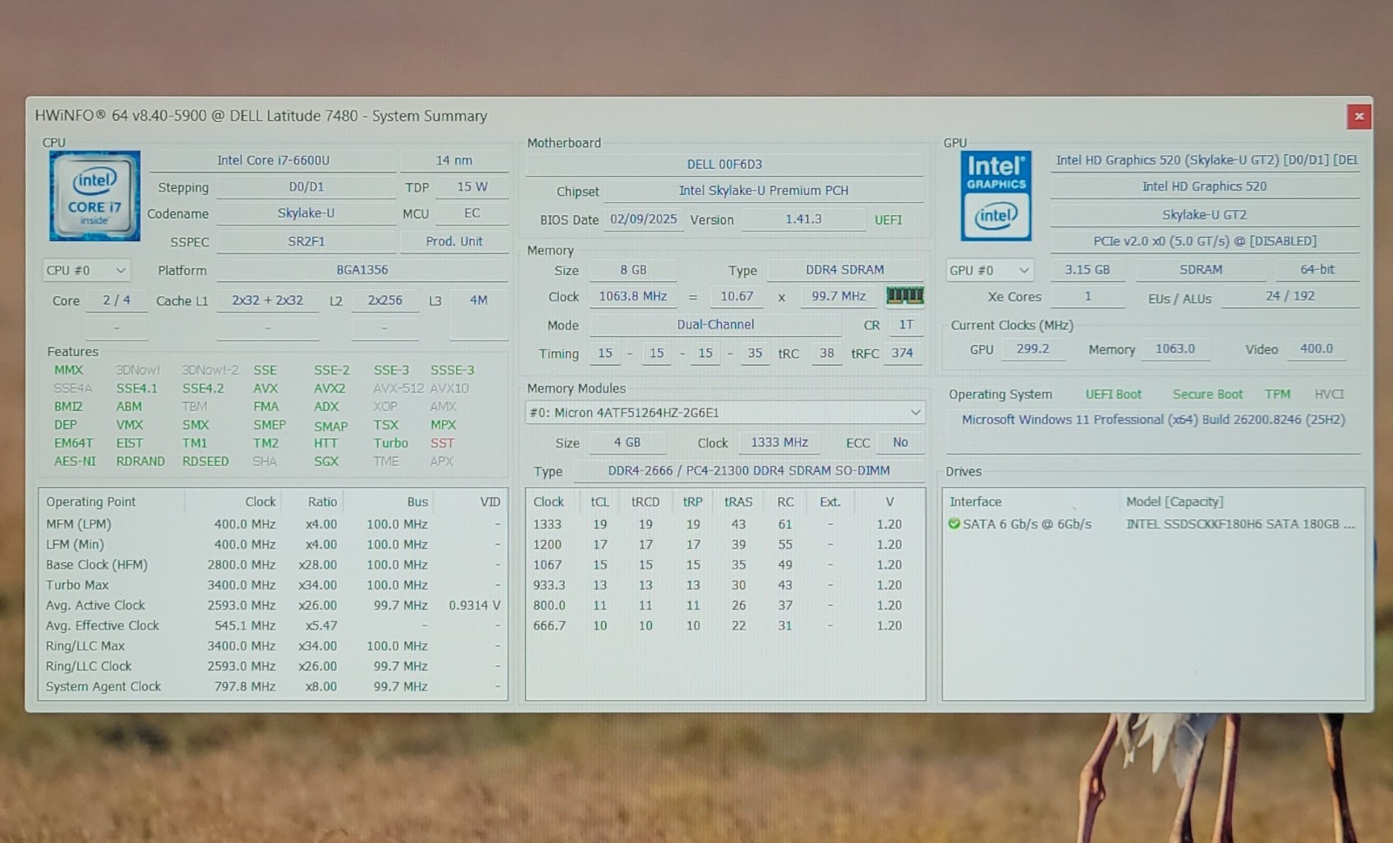Click the Core count 2 / 4
The width and height of the screenshot is (1393, 843).
coord(117,300)
